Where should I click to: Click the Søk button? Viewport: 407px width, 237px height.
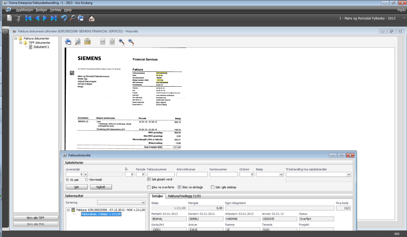pos(77,187)
